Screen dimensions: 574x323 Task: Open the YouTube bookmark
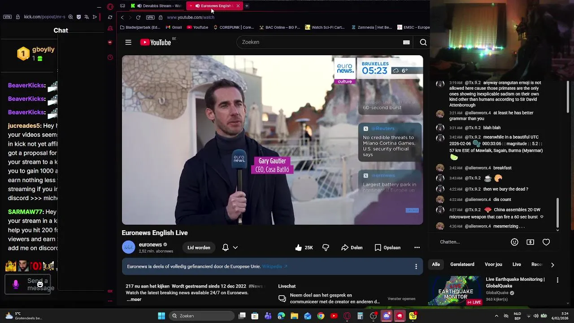pyautogui.click(x=197, y=27)
